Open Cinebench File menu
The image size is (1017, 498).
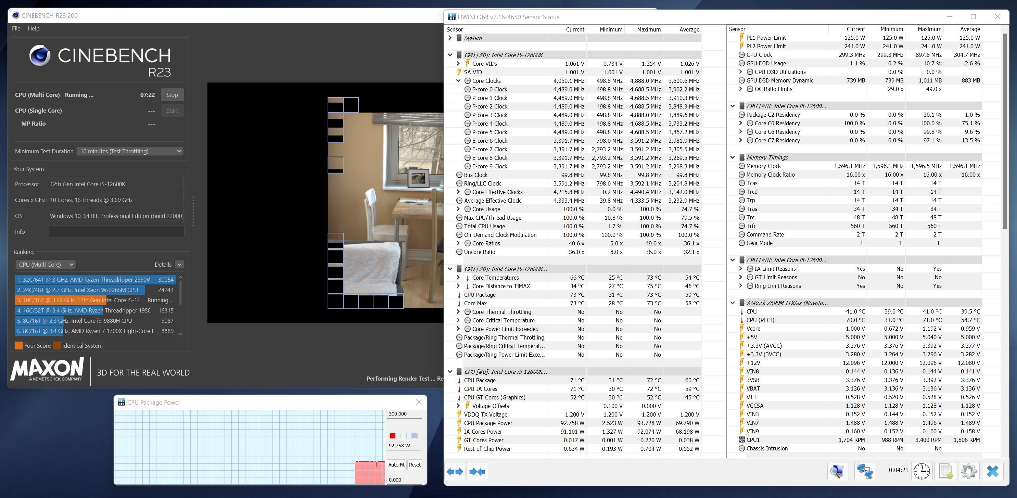[x=16, y=28]
